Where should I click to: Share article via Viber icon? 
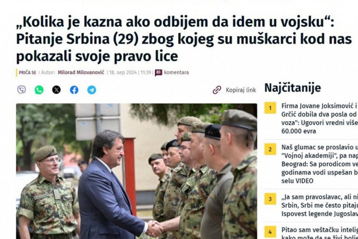pos(22,90)
